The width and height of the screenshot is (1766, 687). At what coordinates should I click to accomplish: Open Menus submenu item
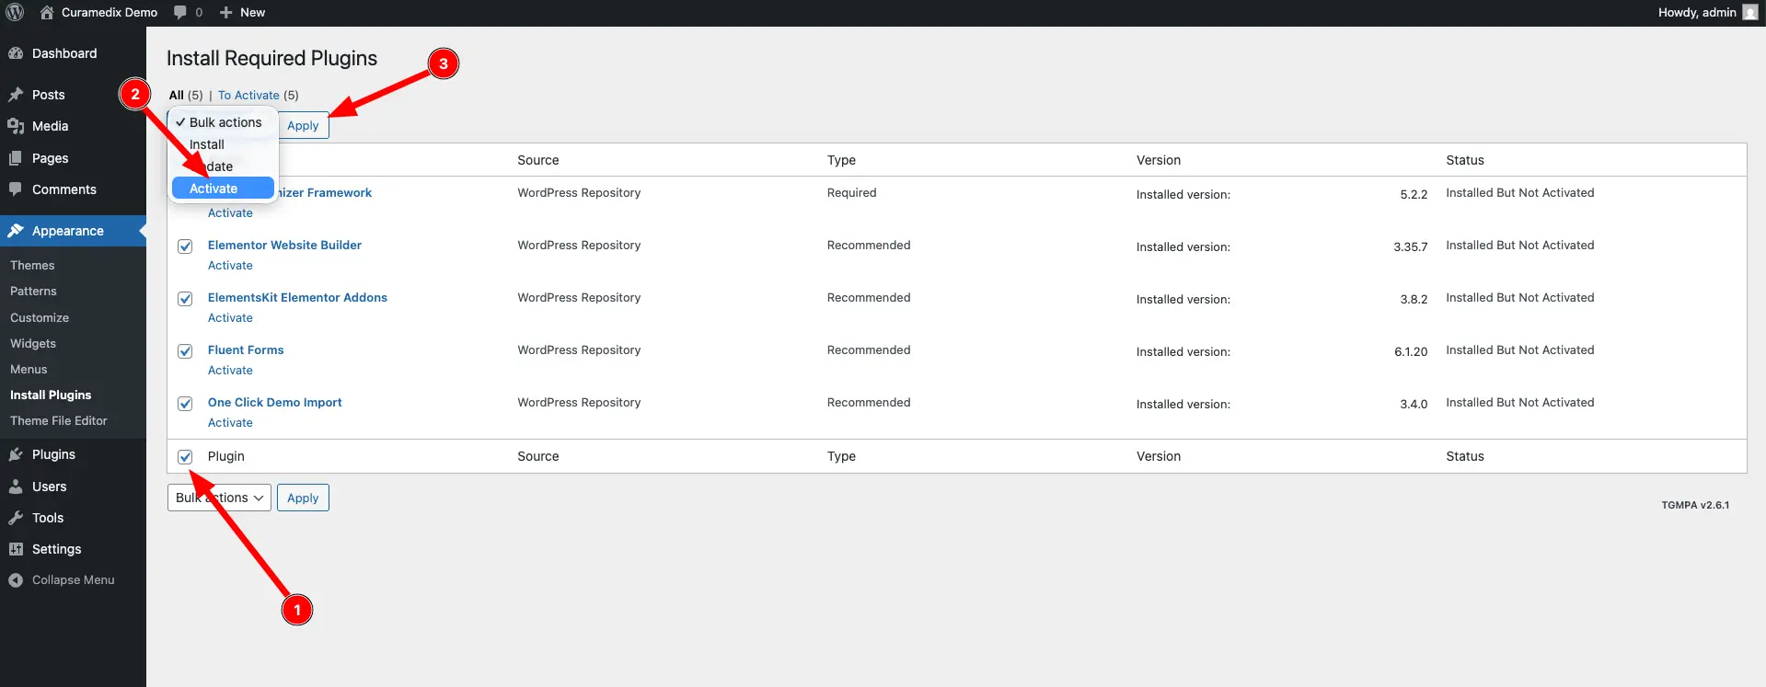tap(29, 369)
